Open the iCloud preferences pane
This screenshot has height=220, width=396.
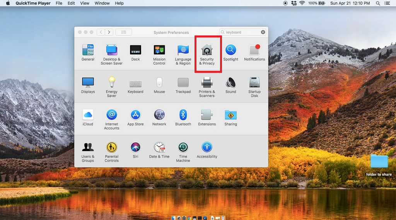click(x=88, y=117)
